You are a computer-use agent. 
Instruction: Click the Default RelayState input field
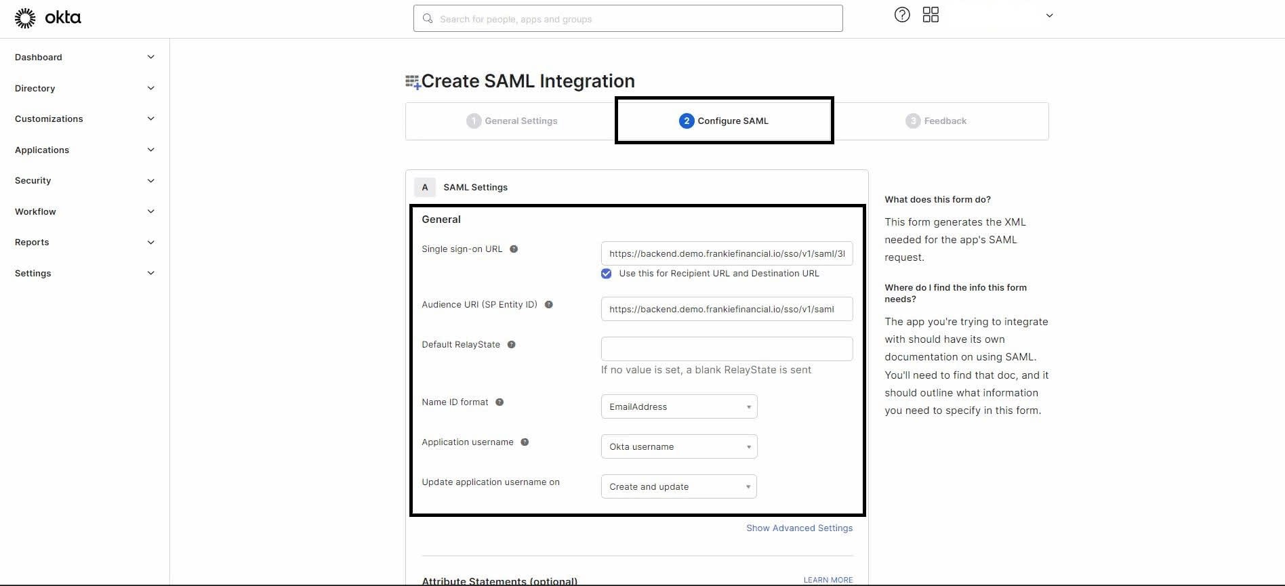(727, 349)
